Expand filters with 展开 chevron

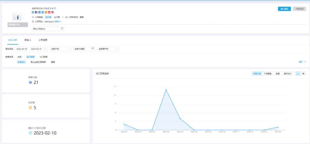[303, 62]
